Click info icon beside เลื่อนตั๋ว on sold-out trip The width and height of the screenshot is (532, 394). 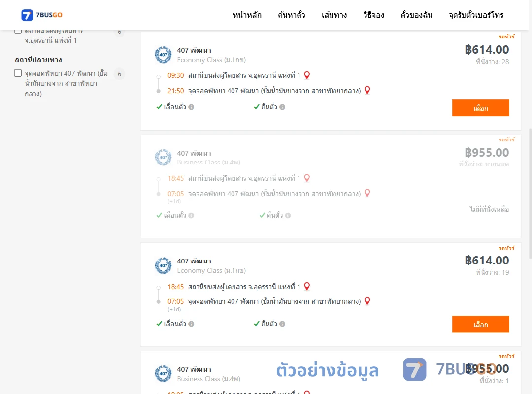191,216
